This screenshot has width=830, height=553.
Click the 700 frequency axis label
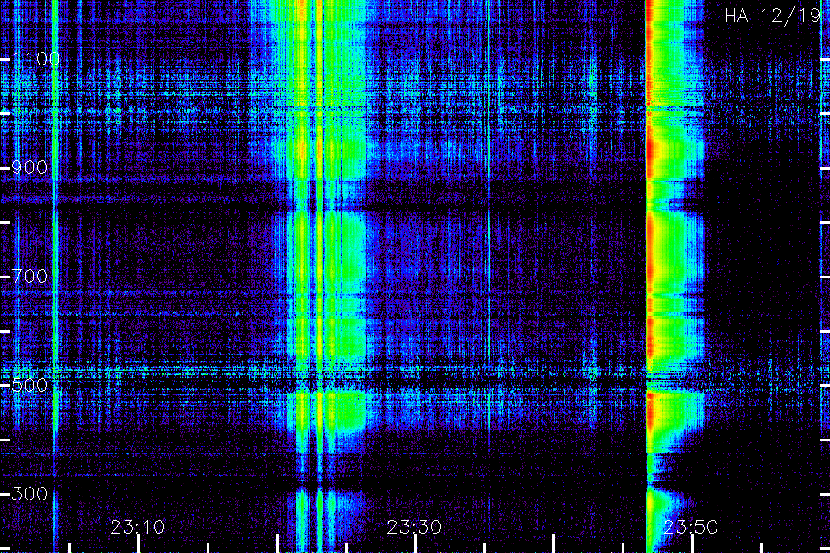pyautogui.click(x=30, y=276)
